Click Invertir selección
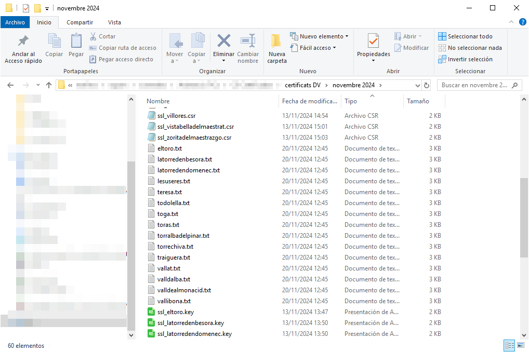 coord(465,59)
